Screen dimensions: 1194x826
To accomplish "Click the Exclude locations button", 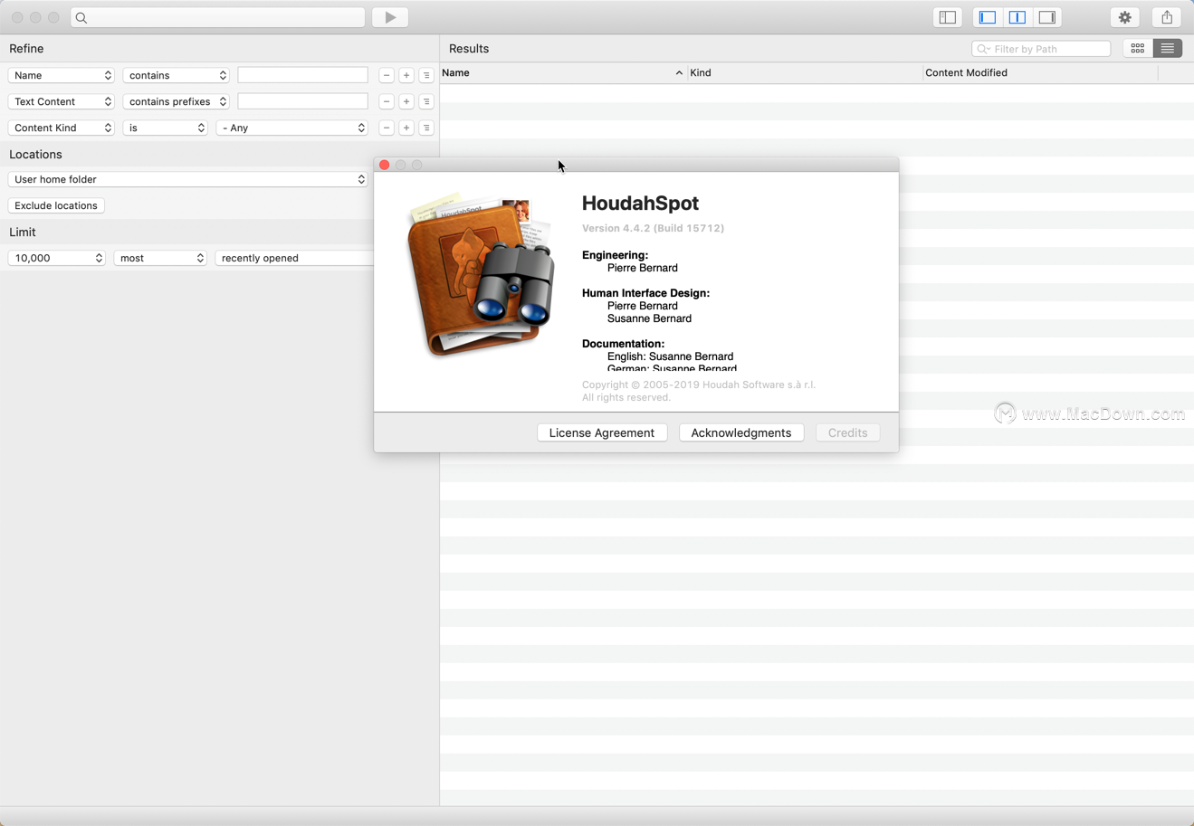I will [x=56, y=205].
